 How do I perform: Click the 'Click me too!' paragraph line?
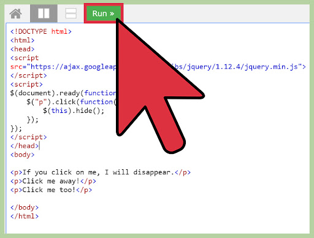pos(51,190)
